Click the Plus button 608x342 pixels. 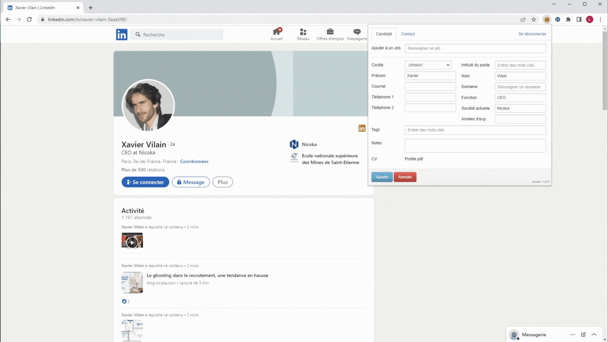pos(223,182)
